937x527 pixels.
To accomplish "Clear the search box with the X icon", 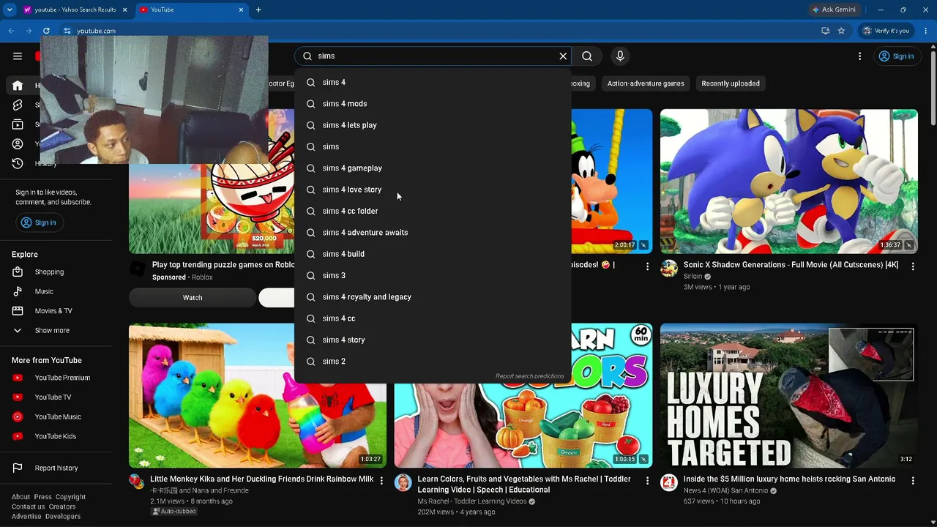I will tap(563, 56).
